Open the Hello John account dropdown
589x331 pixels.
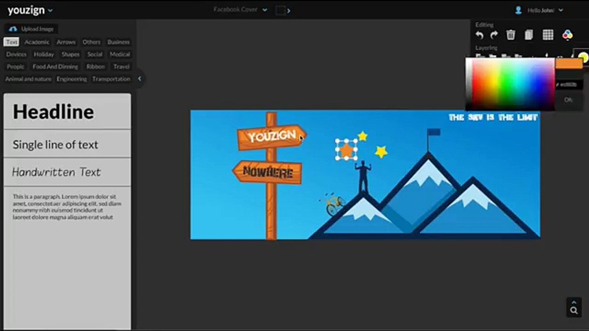[545, 10]
